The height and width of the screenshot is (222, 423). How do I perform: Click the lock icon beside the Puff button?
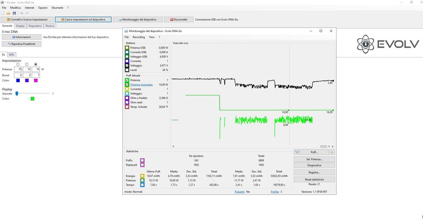[x=332, y=152]
